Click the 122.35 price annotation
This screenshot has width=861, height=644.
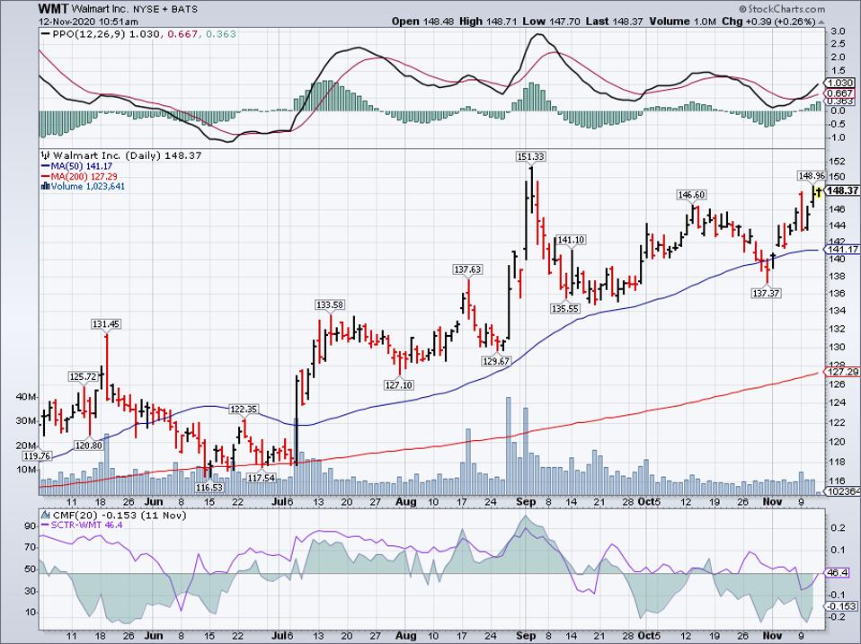click(x=244, y=410)
